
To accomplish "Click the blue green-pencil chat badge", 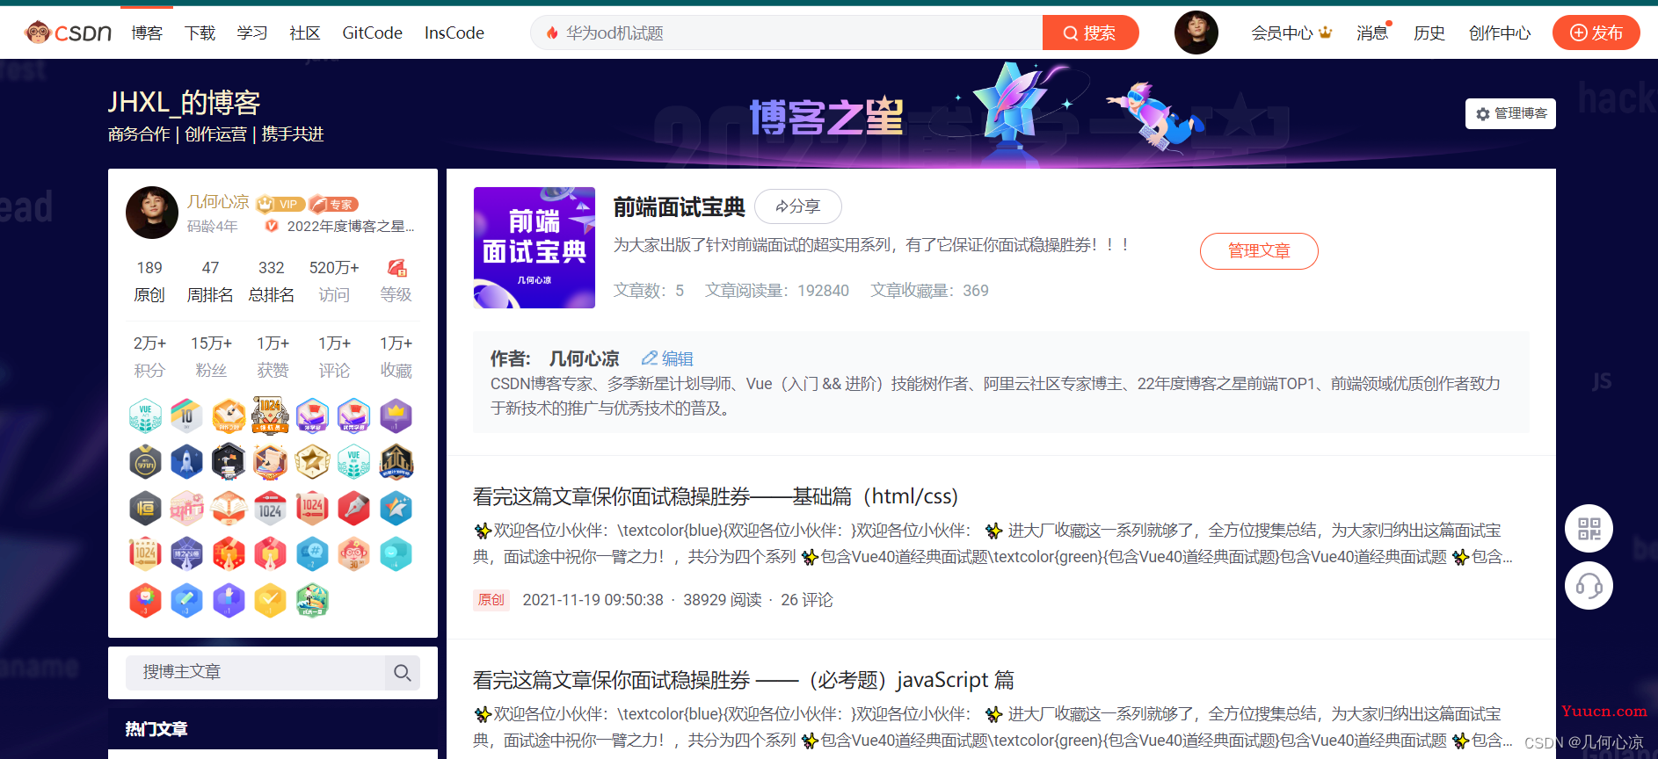I will tap(186, 600).
